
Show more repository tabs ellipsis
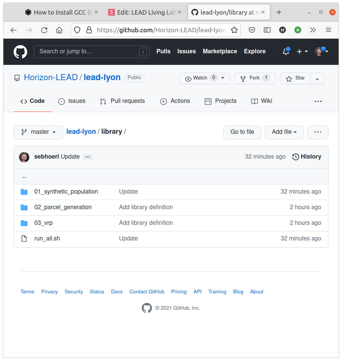[x=318, y=101]
